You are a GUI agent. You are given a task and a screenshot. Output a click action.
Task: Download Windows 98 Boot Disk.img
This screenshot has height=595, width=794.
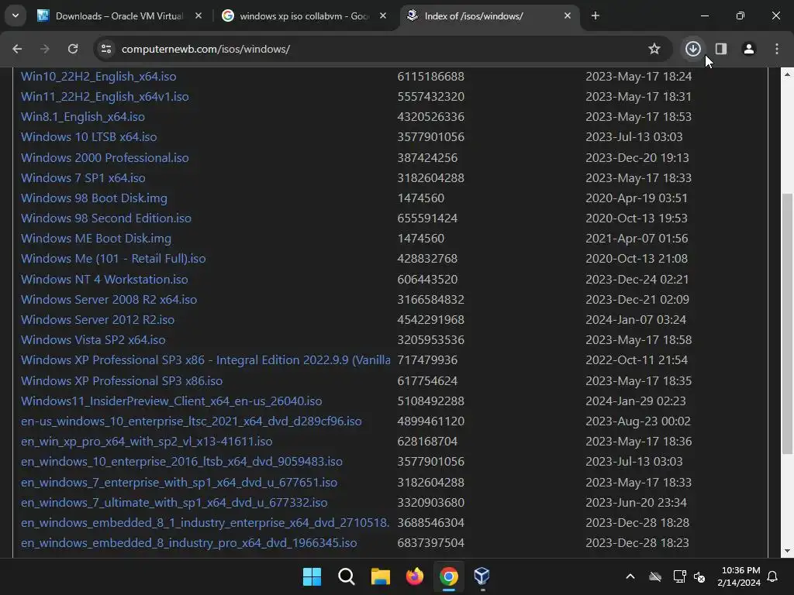coord(94,198)
